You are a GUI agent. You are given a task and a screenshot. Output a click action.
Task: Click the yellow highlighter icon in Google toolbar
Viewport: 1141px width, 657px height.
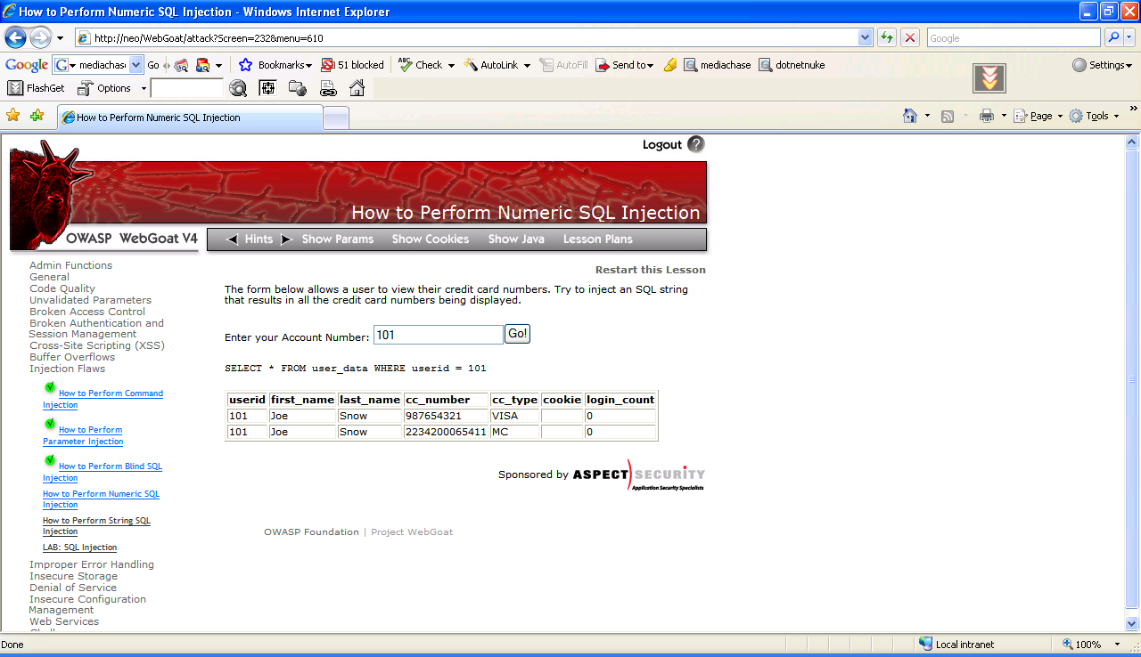[x=670, y=65]
